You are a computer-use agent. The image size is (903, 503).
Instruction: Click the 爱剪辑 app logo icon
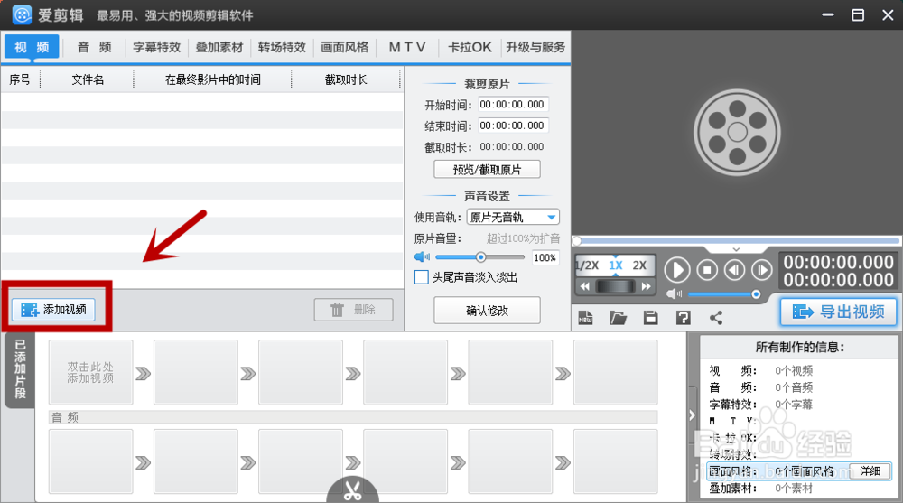pyautogui.click(x=22, y=15)
